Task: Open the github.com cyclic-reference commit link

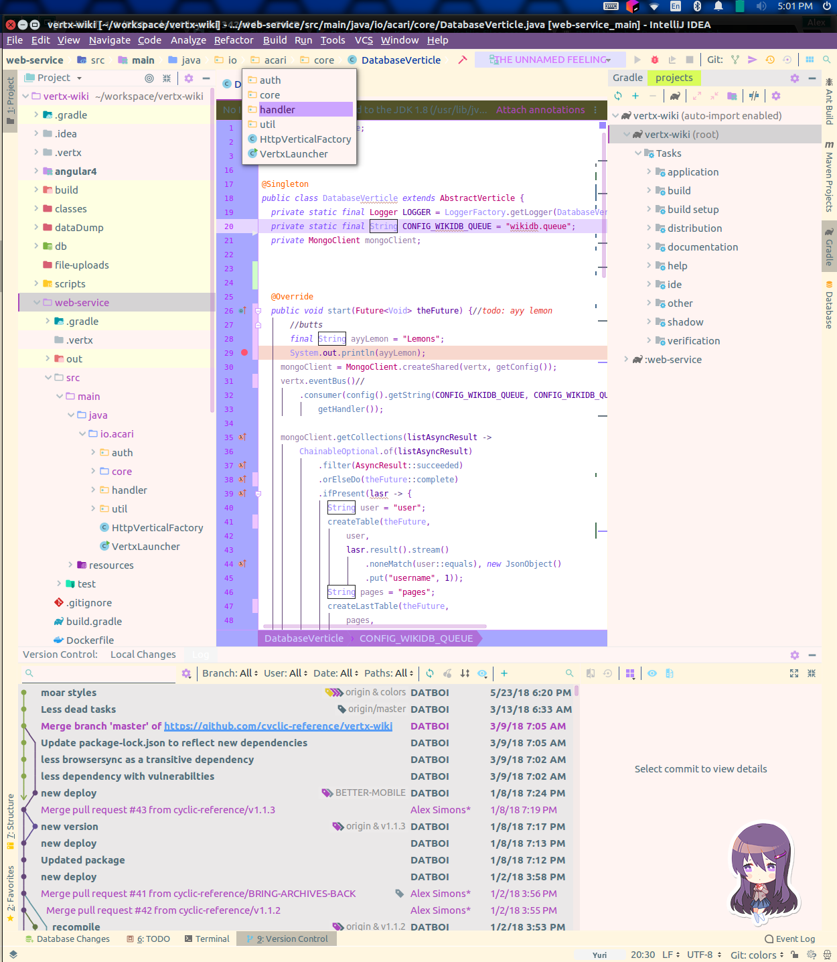Action: [x=278, y=726]
